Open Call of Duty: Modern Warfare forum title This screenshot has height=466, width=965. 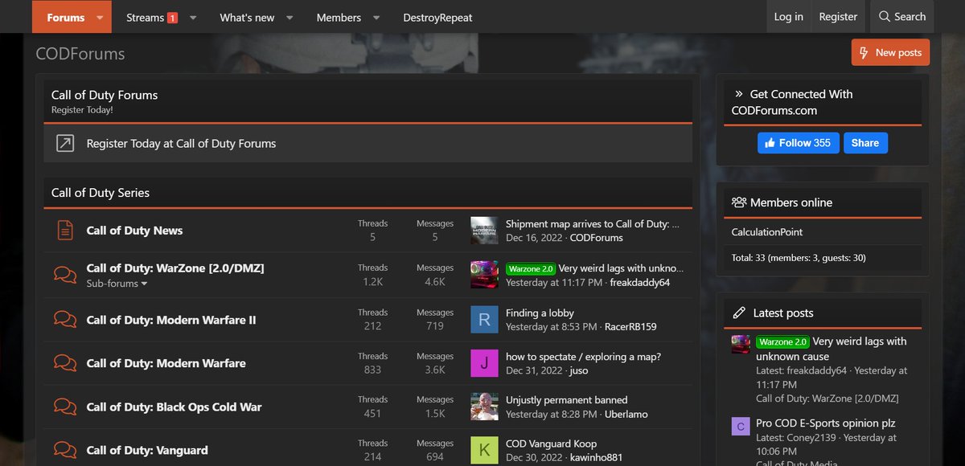(x=166, y=363)
